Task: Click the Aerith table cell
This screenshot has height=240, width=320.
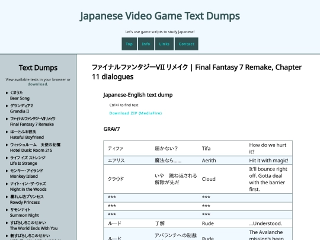Action: [x=222, y=161]
